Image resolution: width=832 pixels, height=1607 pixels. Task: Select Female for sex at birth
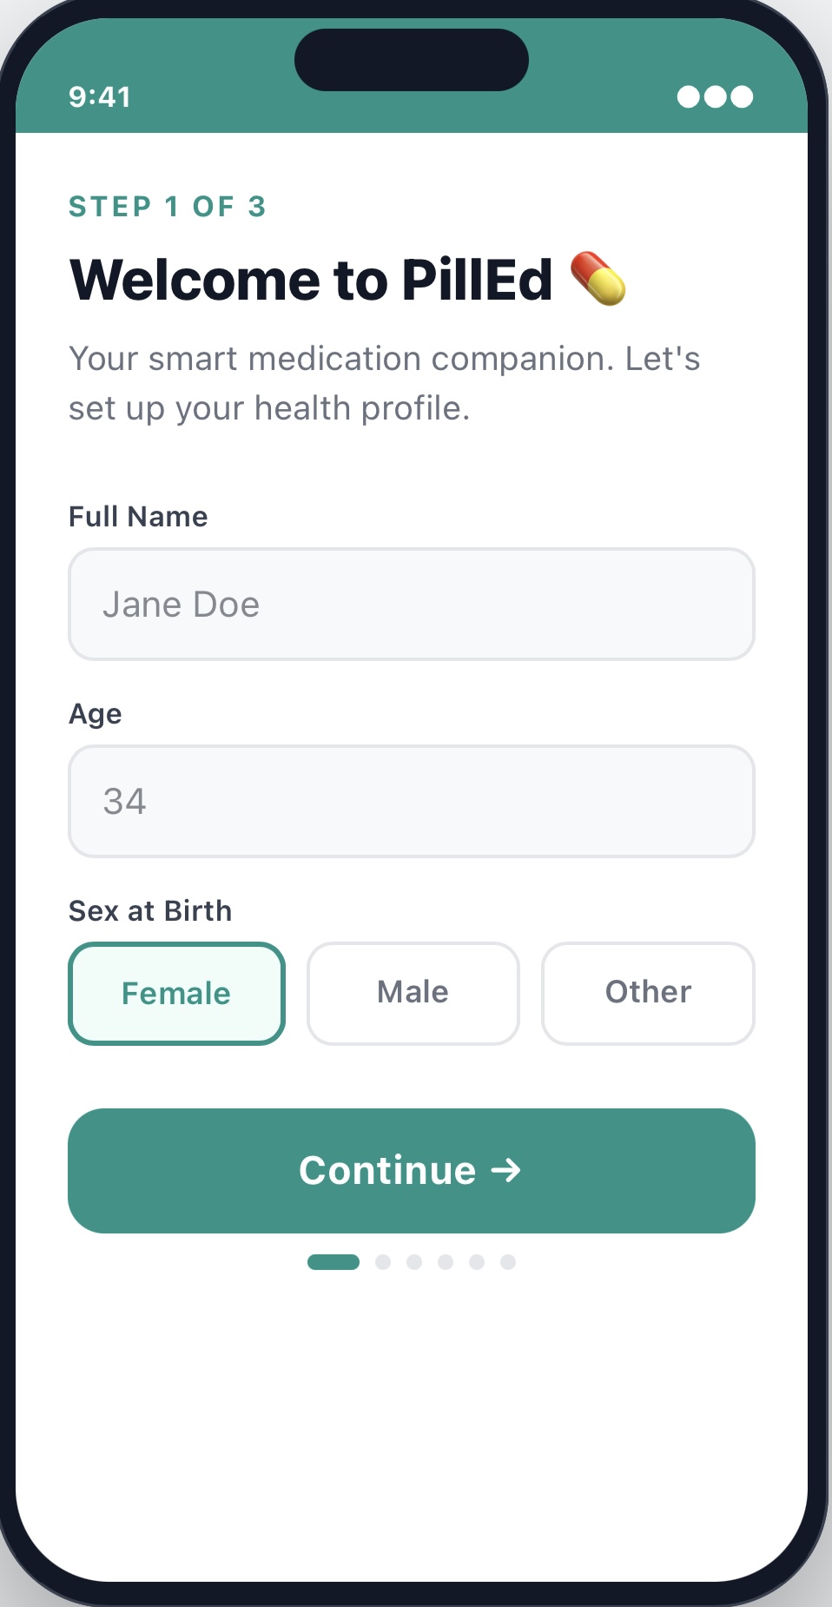pos(176,994)
